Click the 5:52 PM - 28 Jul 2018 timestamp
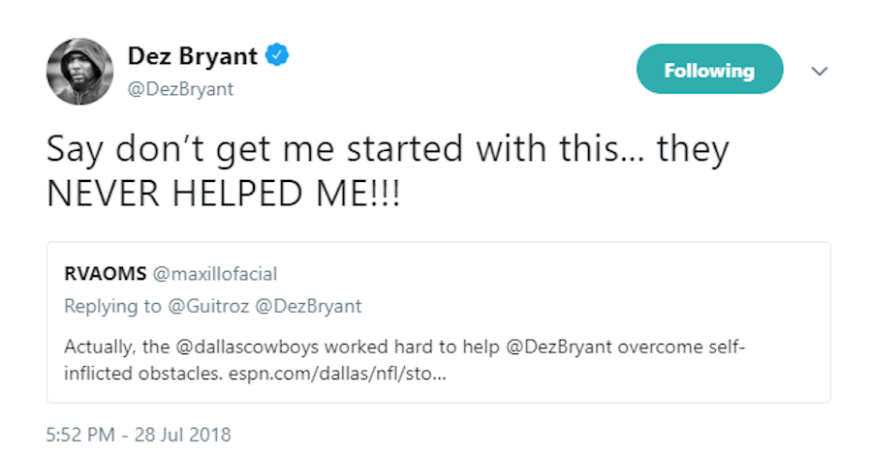 coord(139,434)
